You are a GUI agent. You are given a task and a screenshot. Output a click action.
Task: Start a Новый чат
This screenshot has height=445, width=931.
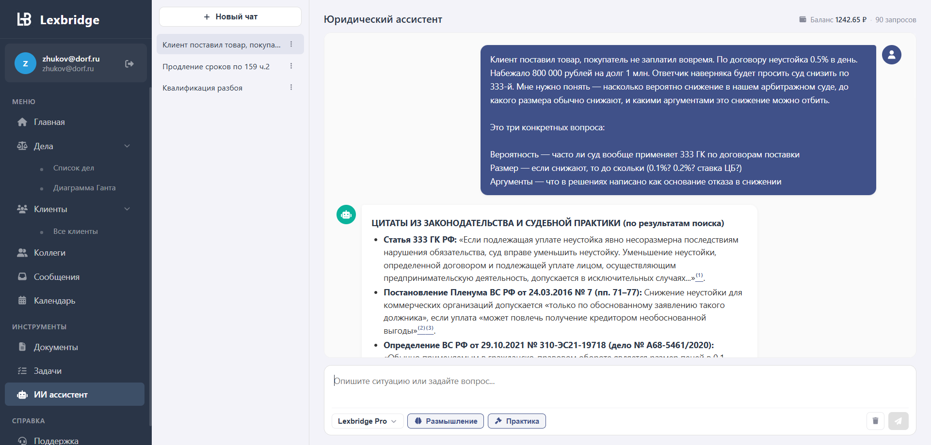[x=230, y=17]
